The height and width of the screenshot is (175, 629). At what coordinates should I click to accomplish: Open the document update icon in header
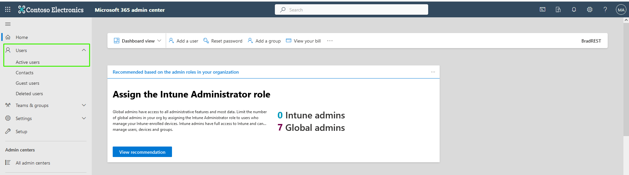[558, 9]
